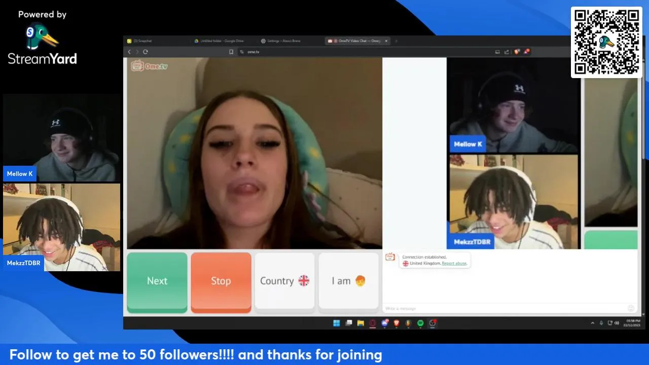
Task: Open Opera GX from the taskbar
Action: (x=373, y=323)
